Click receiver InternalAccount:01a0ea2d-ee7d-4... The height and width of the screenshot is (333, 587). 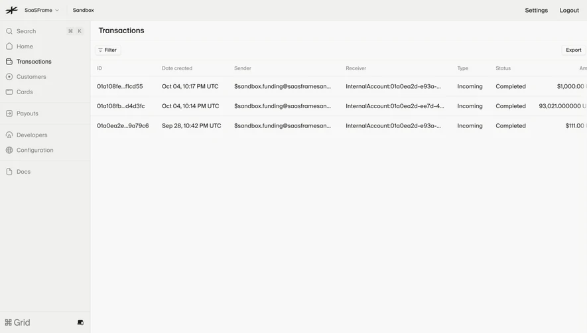click(395, 106)
